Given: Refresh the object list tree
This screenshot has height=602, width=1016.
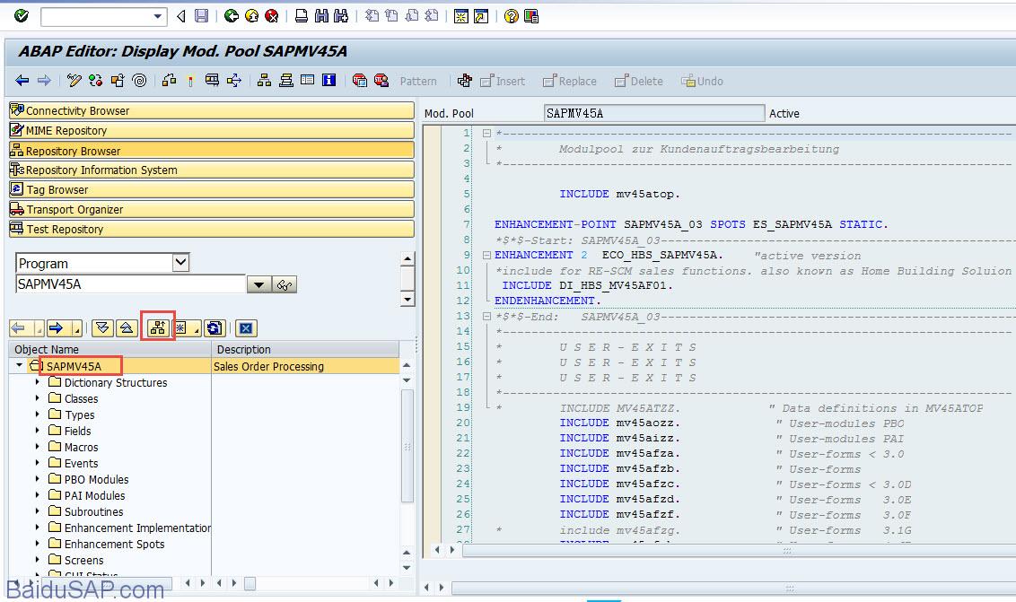Looking at the screenshot, I should [x=214, y=328].
